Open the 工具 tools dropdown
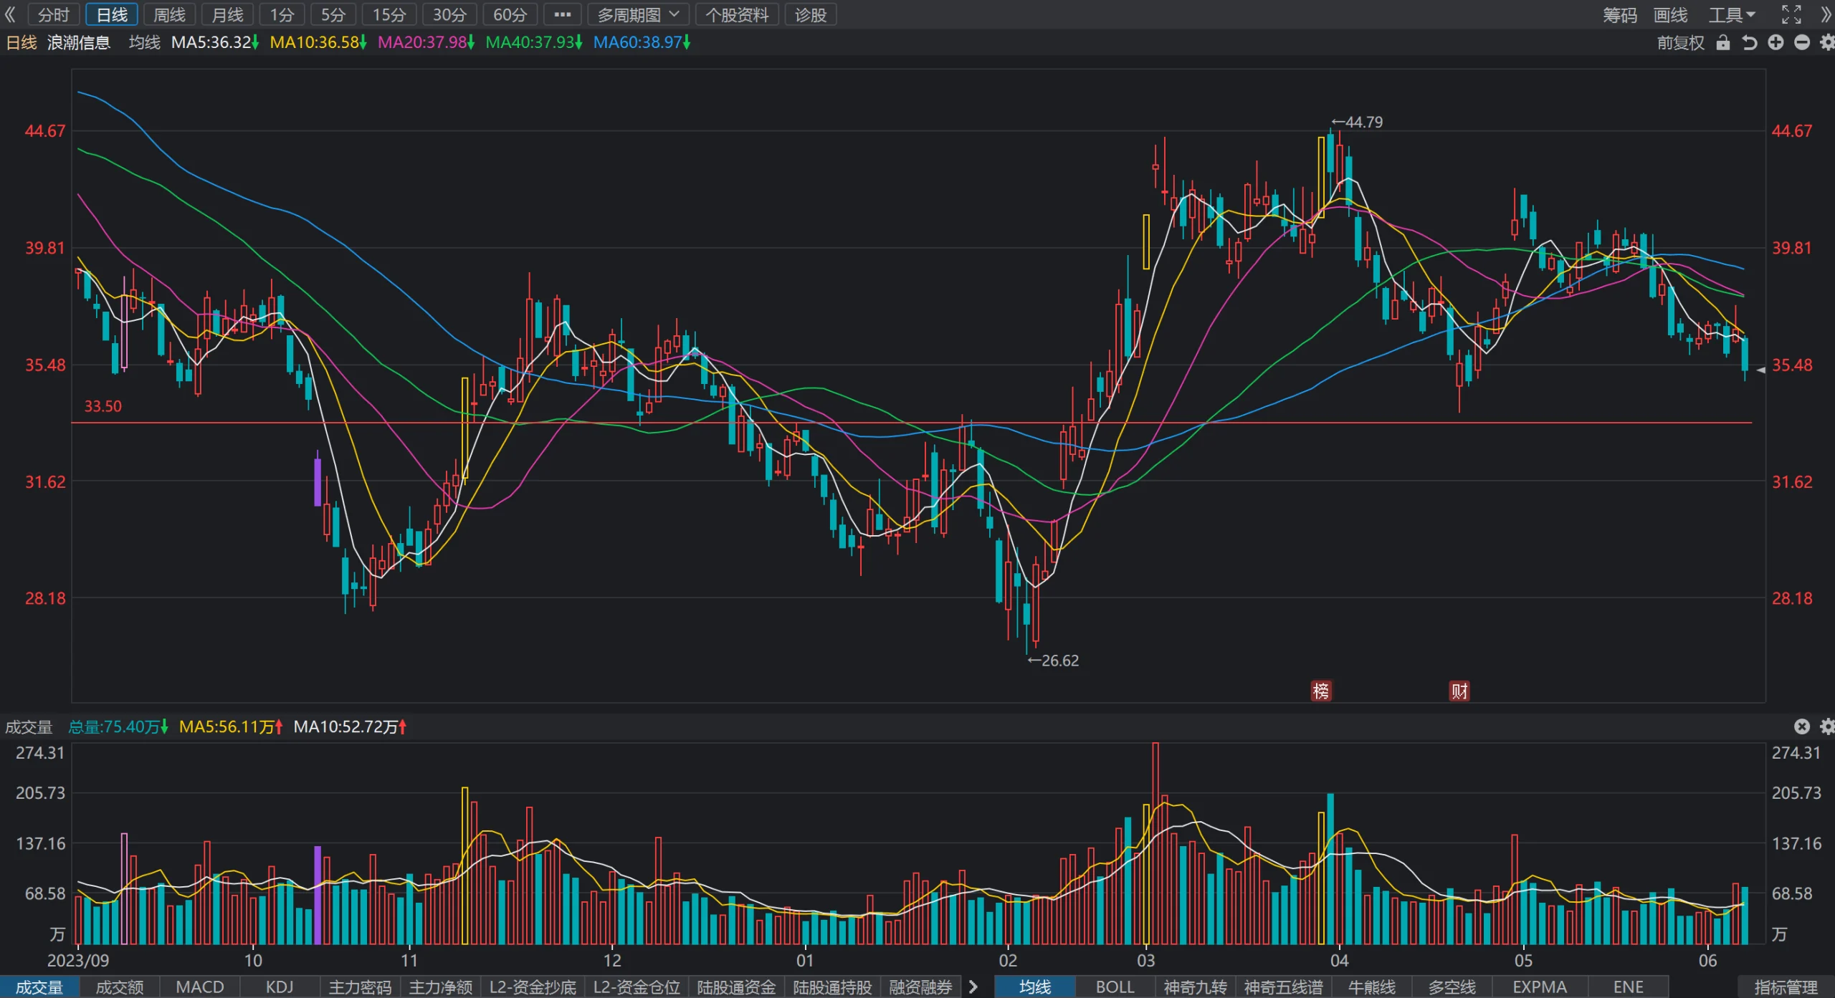This screenshot has width=1835, height=998. pos(1732,14)
